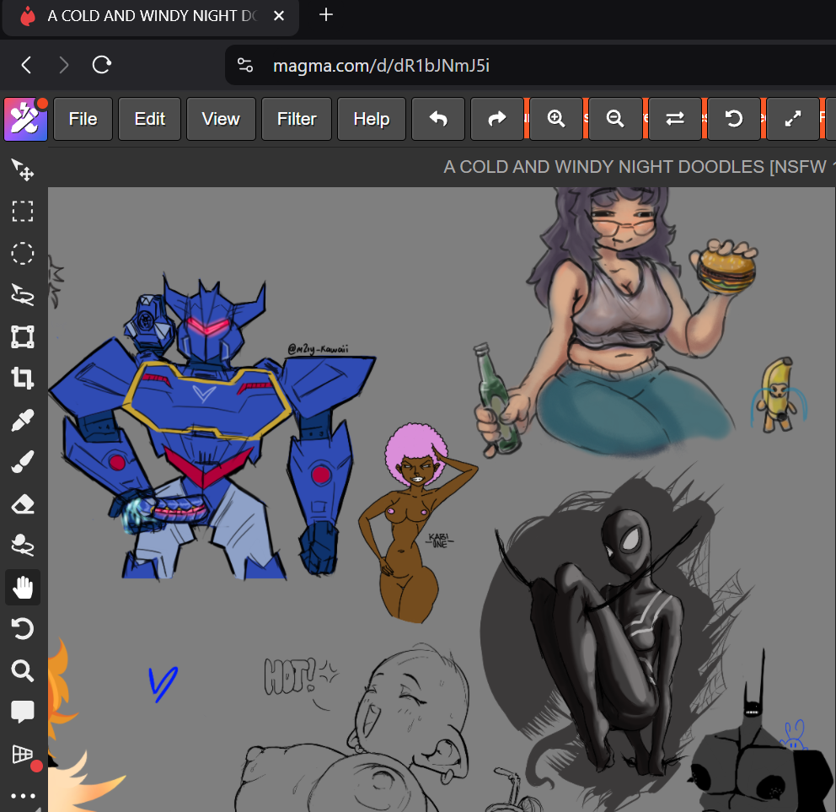Image resolution: width=836 pixels, height=812 pixels.
Task: Select the Transform tool
Action: click(x=23, y=336)
